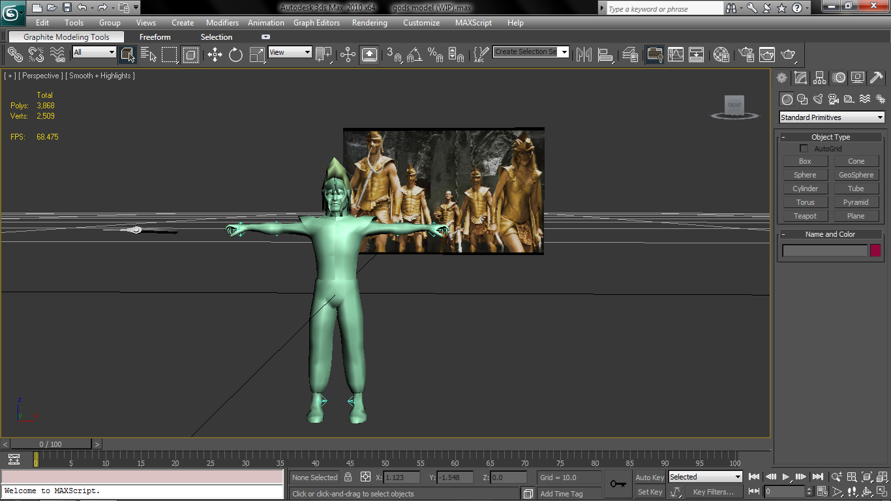Open the Motion panel tab
The image size is (891, 501).
tap(839, 78)
